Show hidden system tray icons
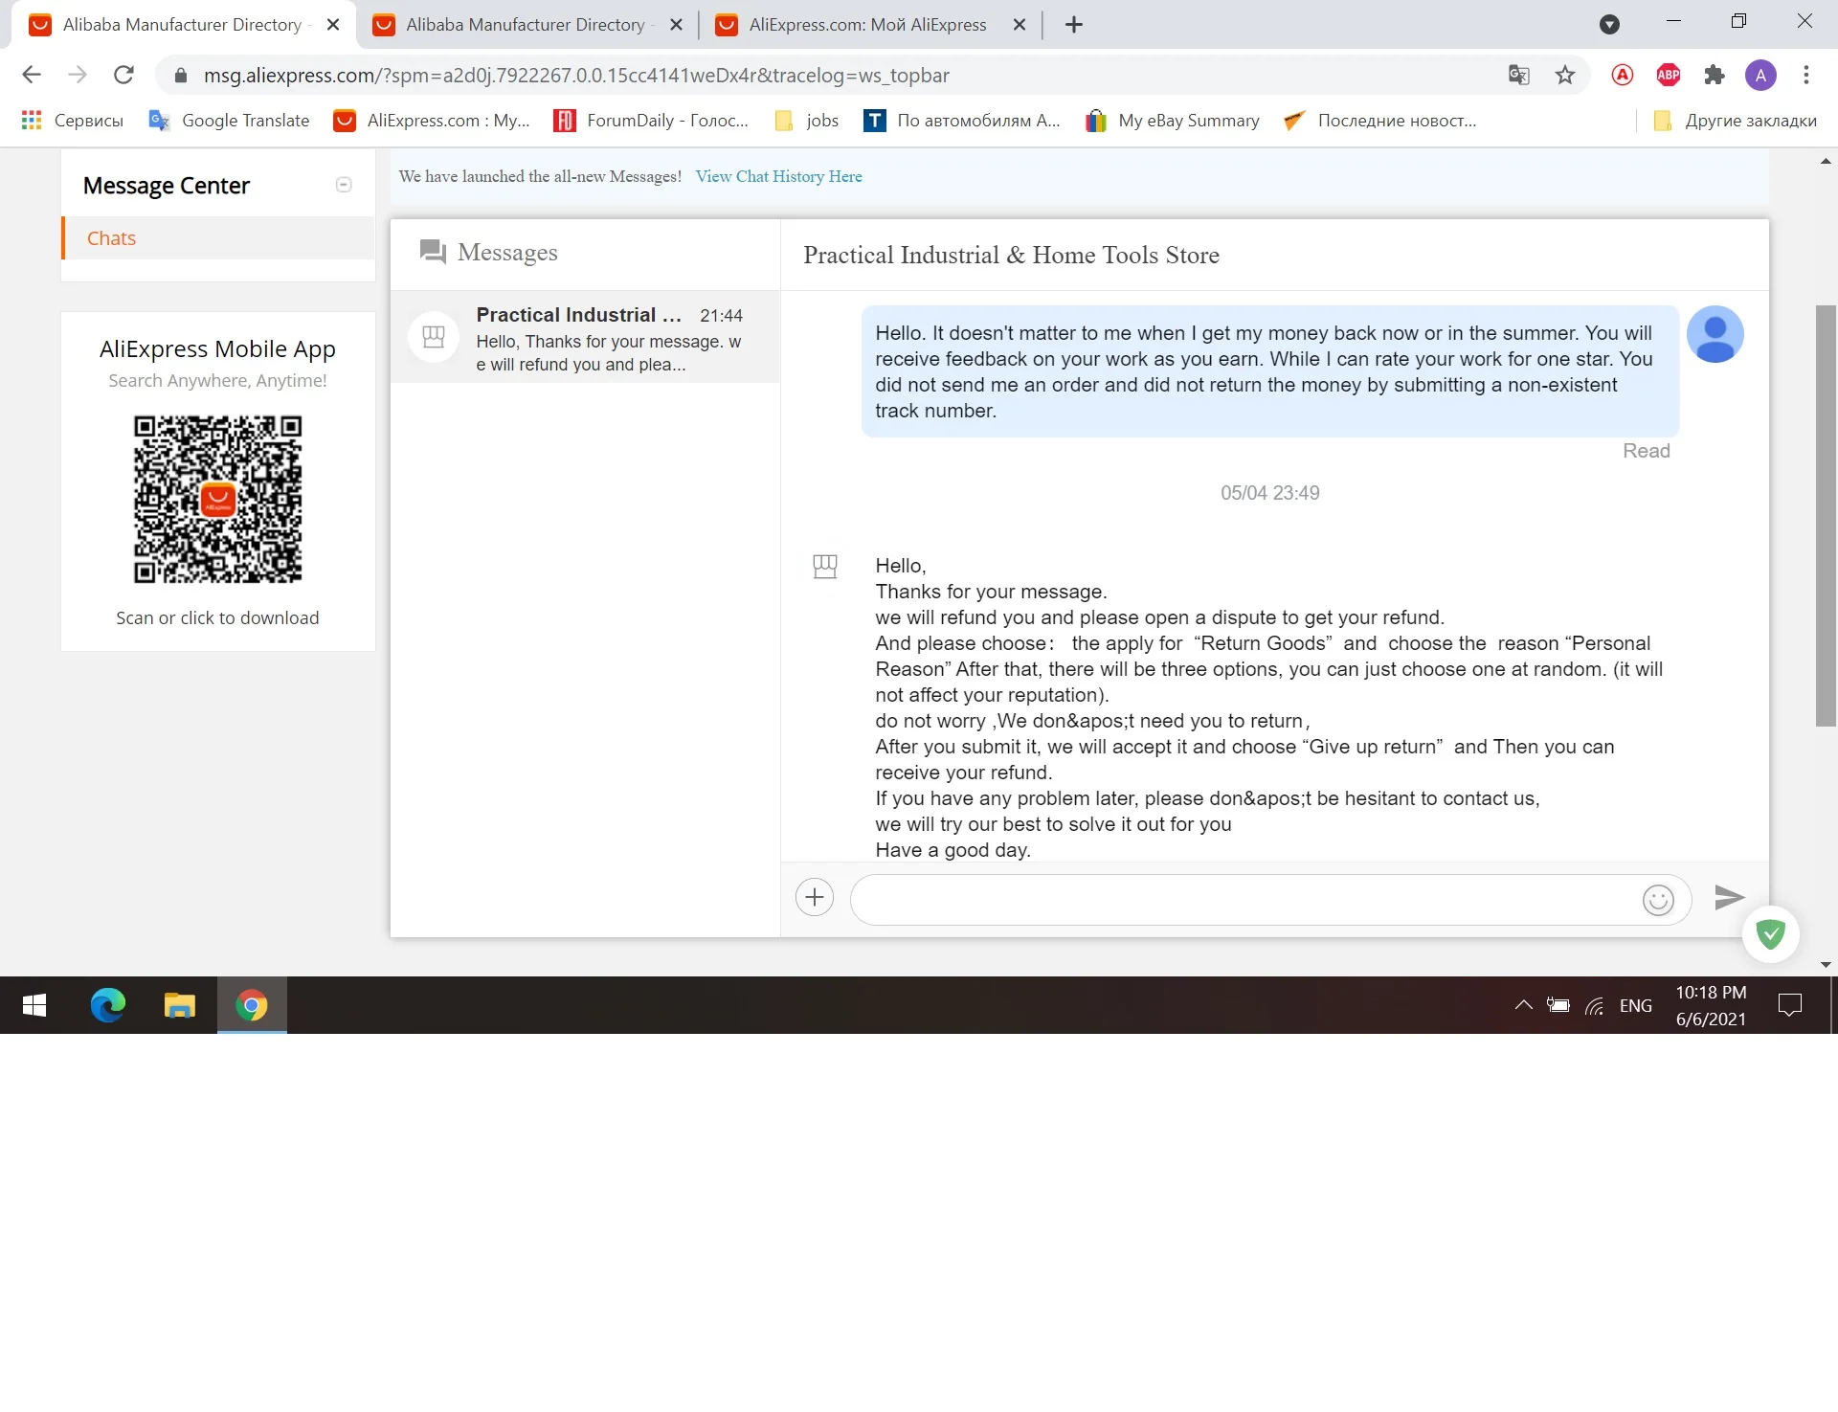Screen dimensions: 1838x1412 1523,1005
